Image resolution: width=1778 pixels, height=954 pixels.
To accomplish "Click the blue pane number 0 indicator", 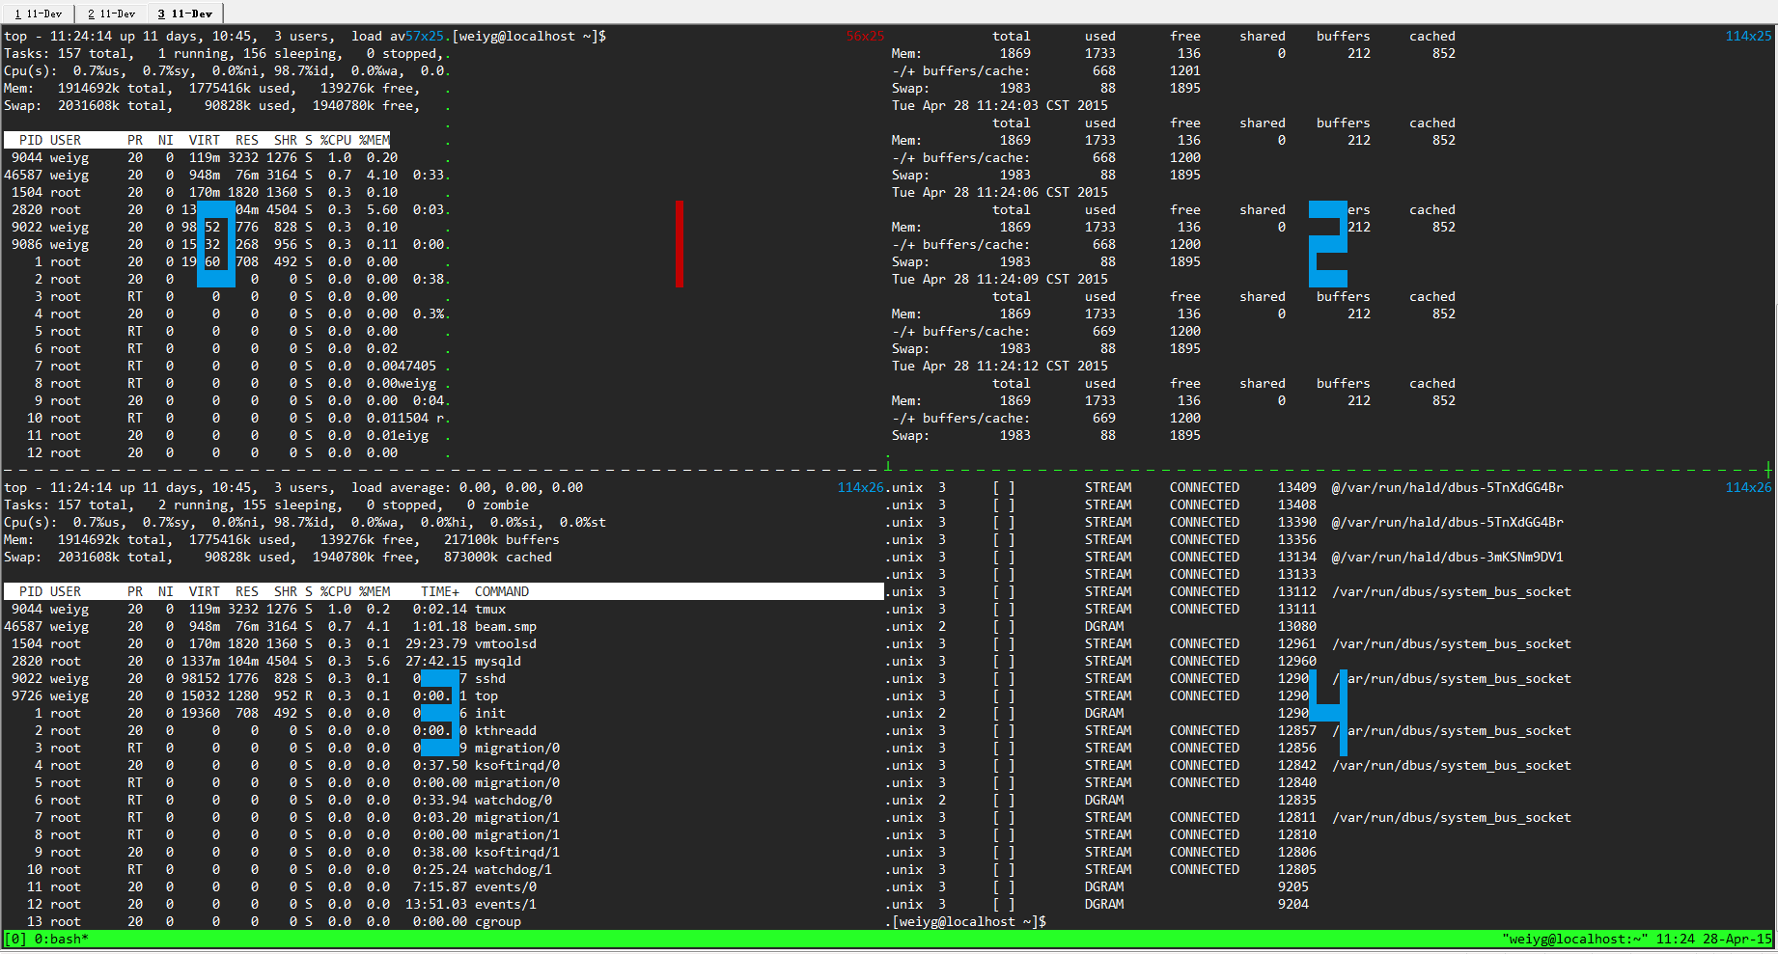I will (x=215, y=244).
